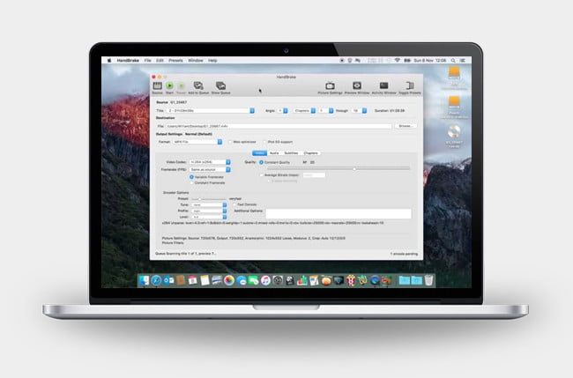Open the Format dropdown

click(x=202, y=141)
